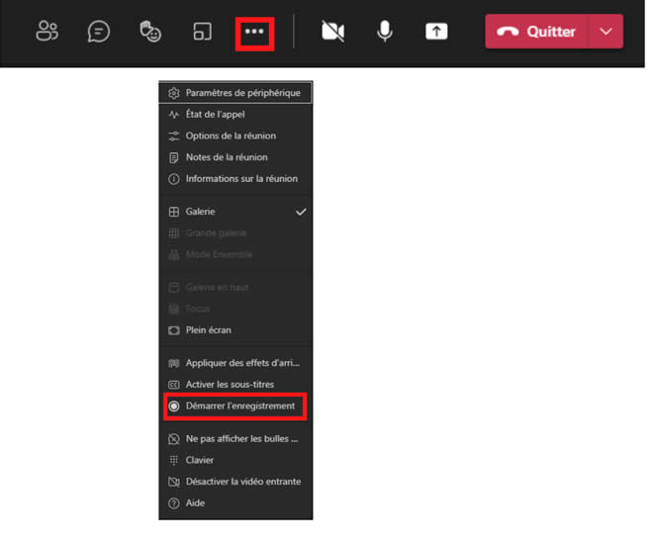652x542 pixels.
Task: Open the Aide help entry
Action: coord(235,503)
